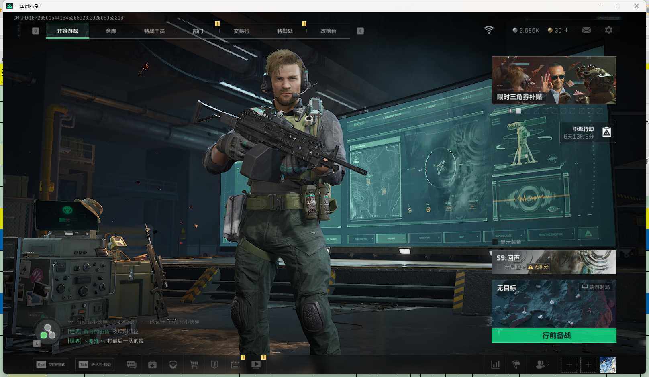Image resolution: width=649 pixels, height=377 pixels.
Task: Click the second empty teammate invite slot
Action: 588,365
